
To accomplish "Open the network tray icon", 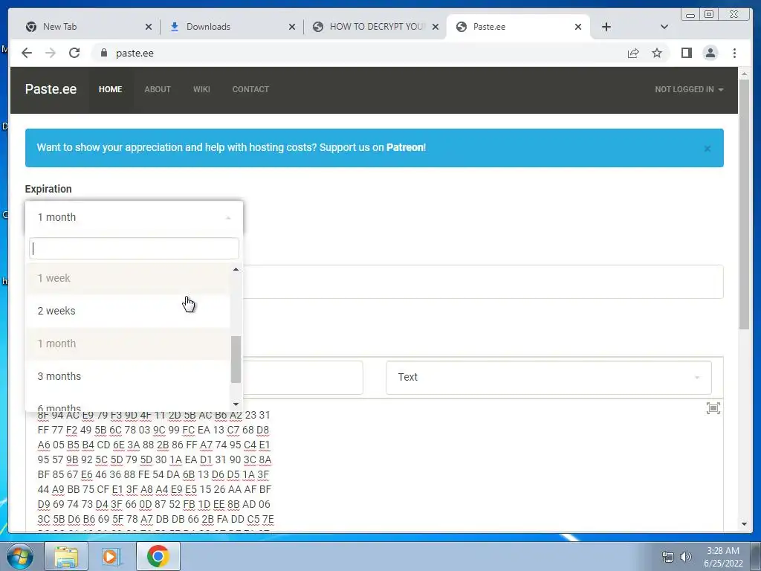I will point(668,557).
